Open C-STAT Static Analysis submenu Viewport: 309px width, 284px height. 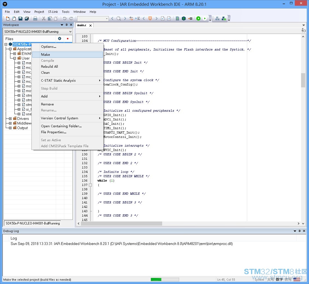pos(67,81)
